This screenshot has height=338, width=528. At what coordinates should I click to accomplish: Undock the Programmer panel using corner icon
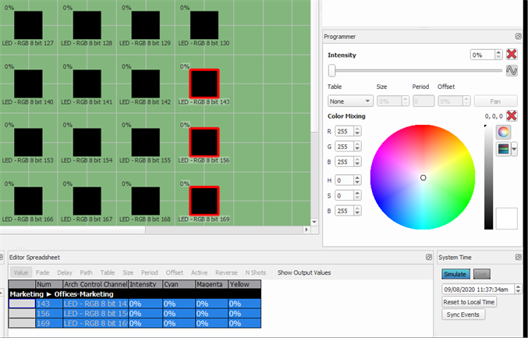pos(518,37)
